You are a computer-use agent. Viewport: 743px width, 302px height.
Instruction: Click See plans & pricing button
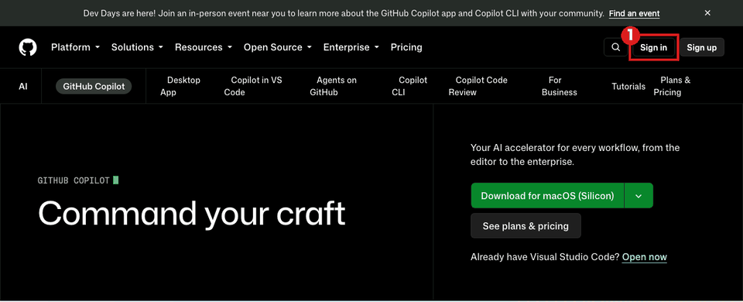526,225
